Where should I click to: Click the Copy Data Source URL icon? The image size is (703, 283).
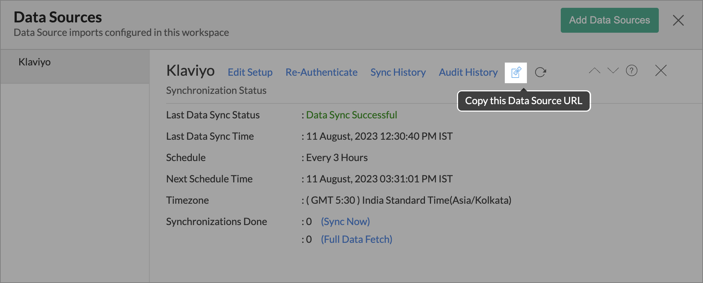click(x=515, y=73)
